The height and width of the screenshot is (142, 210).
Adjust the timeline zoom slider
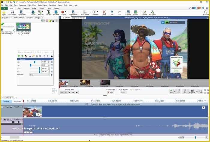click(x=195, y=137)
